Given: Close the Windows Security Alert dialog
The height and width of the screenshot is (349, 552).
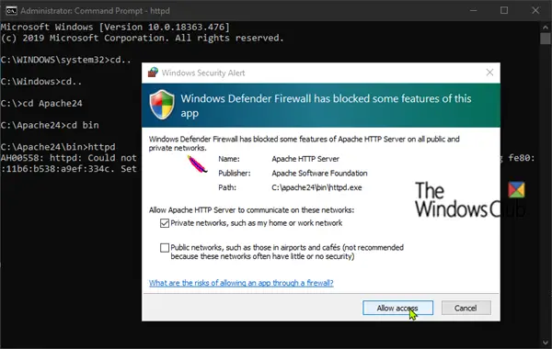Looking at the screenshot, I should point(489,73).
